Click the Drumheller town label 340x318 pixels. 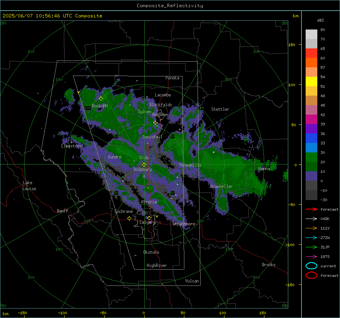coord(221,186)
